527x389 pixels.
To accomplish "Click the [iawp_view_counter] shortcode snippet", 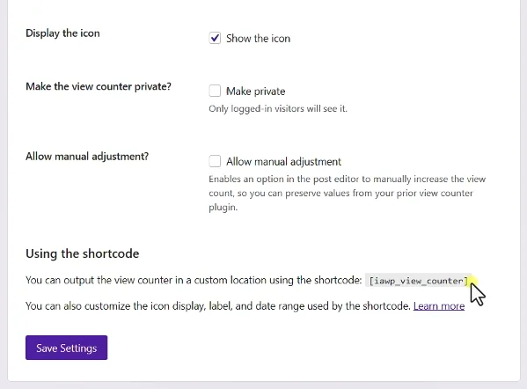I will tap(419, 281).
